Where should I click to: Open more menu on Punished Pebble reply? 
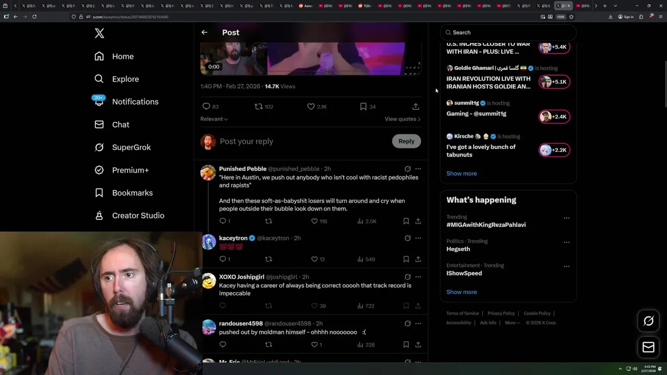418,169
